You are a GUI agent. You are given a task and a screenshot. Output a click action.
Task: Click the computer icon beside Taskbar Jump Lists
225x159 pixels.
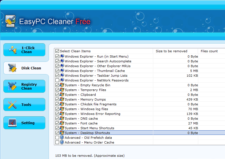pos(62,76)
